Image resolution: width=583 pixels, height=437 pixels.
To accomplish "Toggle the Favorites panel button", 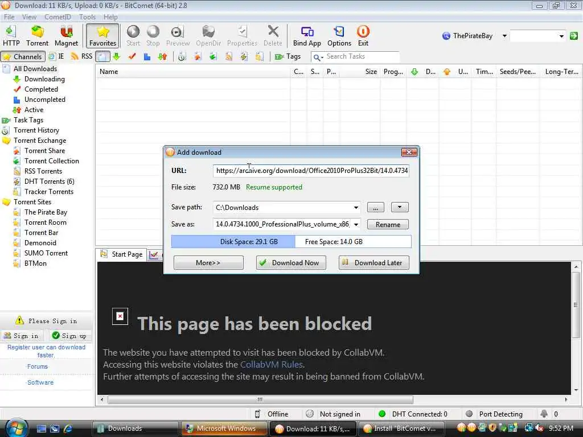I will [x=102, y=36].
